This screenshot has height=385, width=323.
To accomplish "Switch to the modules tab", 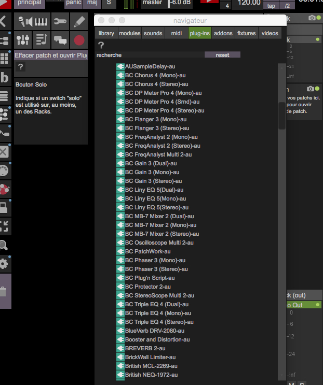I will tap(130, 33).
